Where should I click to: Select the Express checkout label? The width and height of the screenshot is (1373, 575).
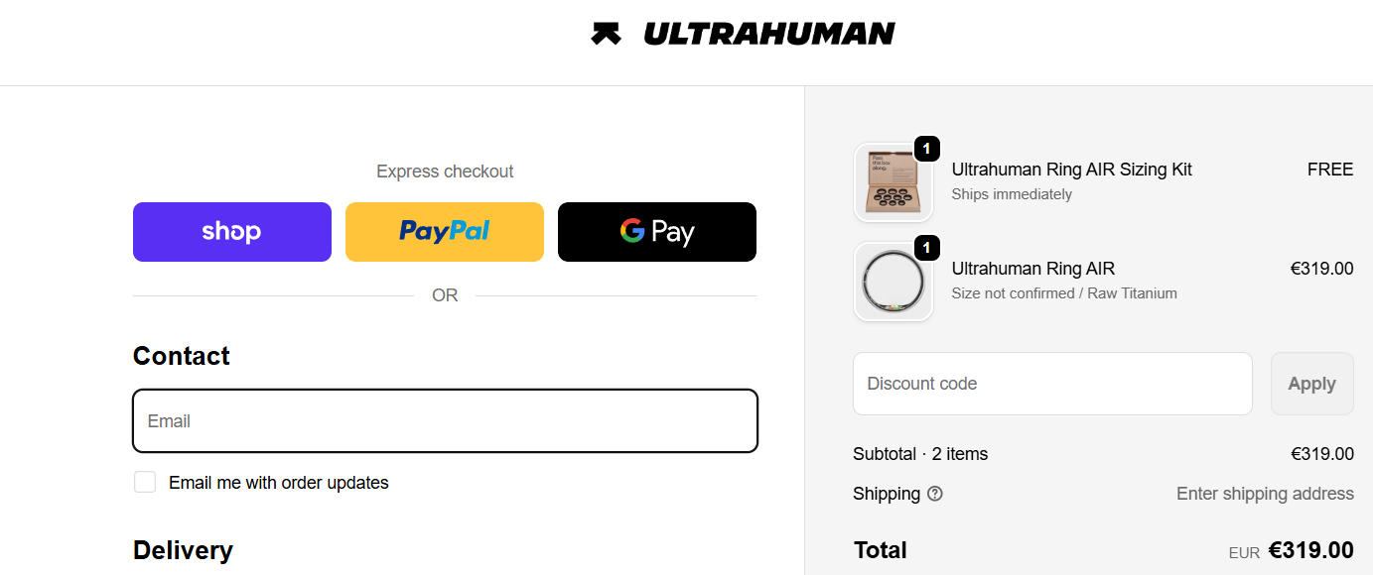coord(444,171)
